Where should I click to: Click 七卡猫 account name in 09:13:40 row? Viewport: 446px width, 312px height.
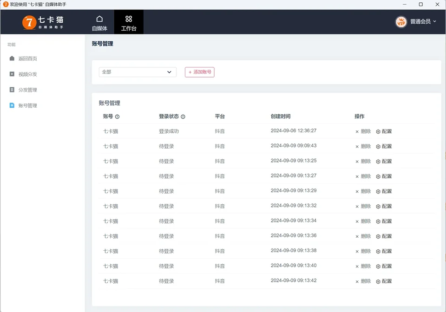[111, 266]
